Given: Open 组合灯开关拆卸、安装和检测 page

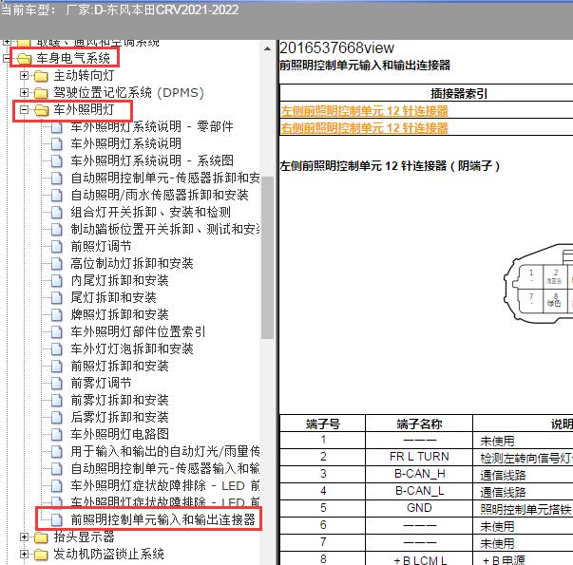Looking at the screenshot, I should (x=150, y=212).
